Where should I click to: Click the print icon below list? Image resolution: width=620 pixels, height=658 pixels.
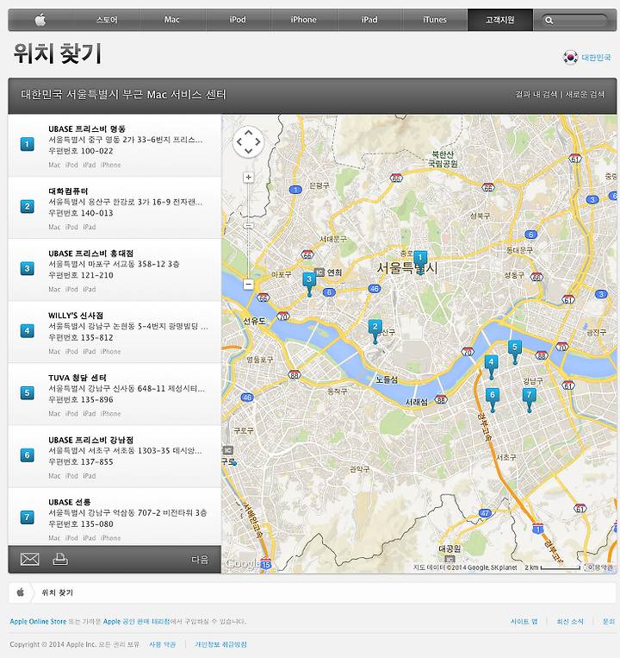click(60, 559)
